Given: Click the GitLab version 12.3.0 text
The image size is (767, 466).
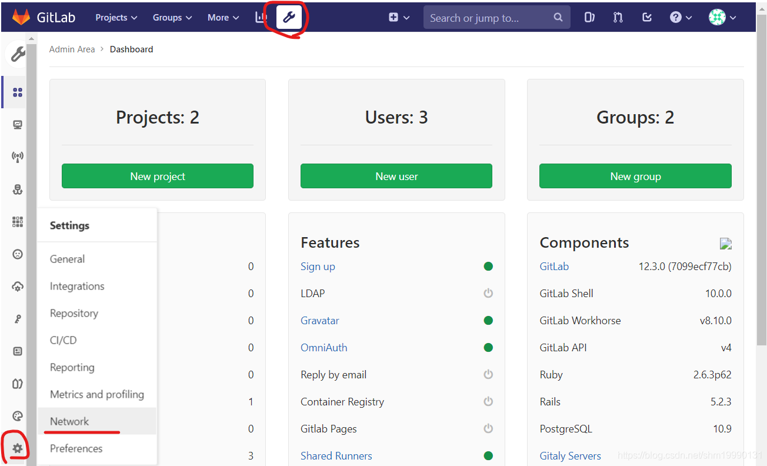Looking at the screenshot, I should click(685, 267).
